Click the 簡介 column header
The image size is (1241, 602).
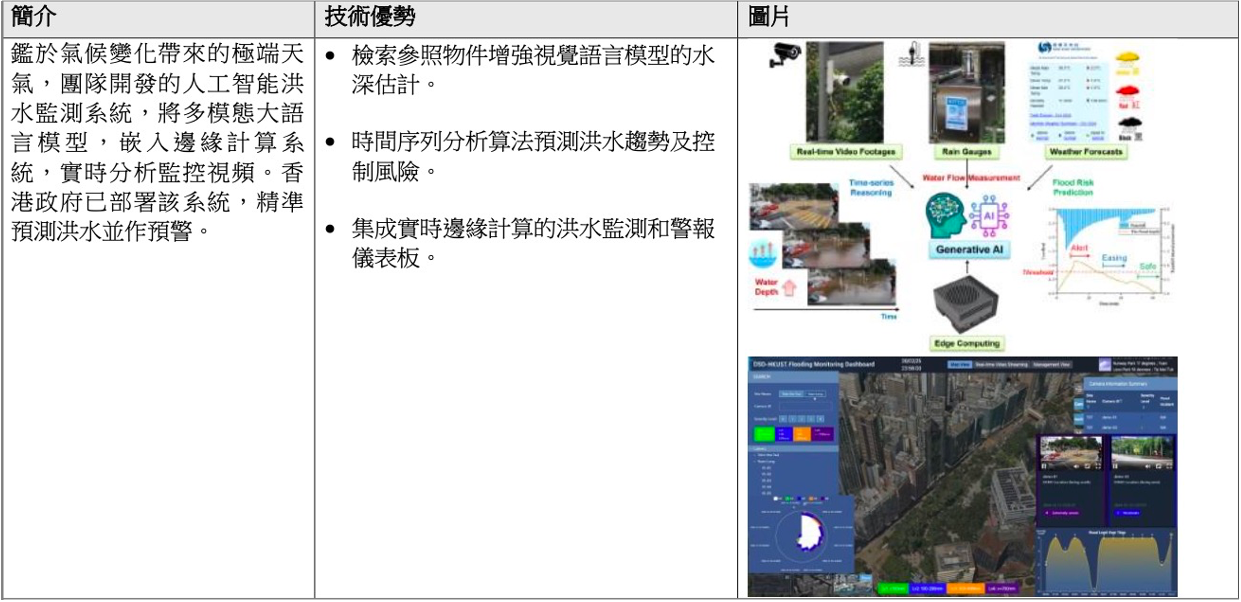158,19
